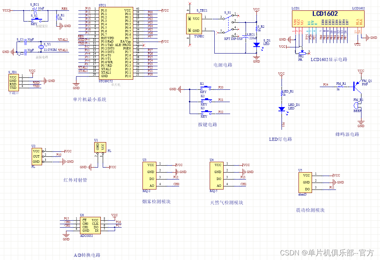Click the 烟雾检测模块 caption
Screen dimensions: 380x260
[x=156, y=201]
